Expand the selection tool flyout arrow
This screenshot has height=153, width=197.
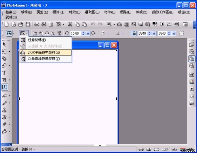[10, 52]
